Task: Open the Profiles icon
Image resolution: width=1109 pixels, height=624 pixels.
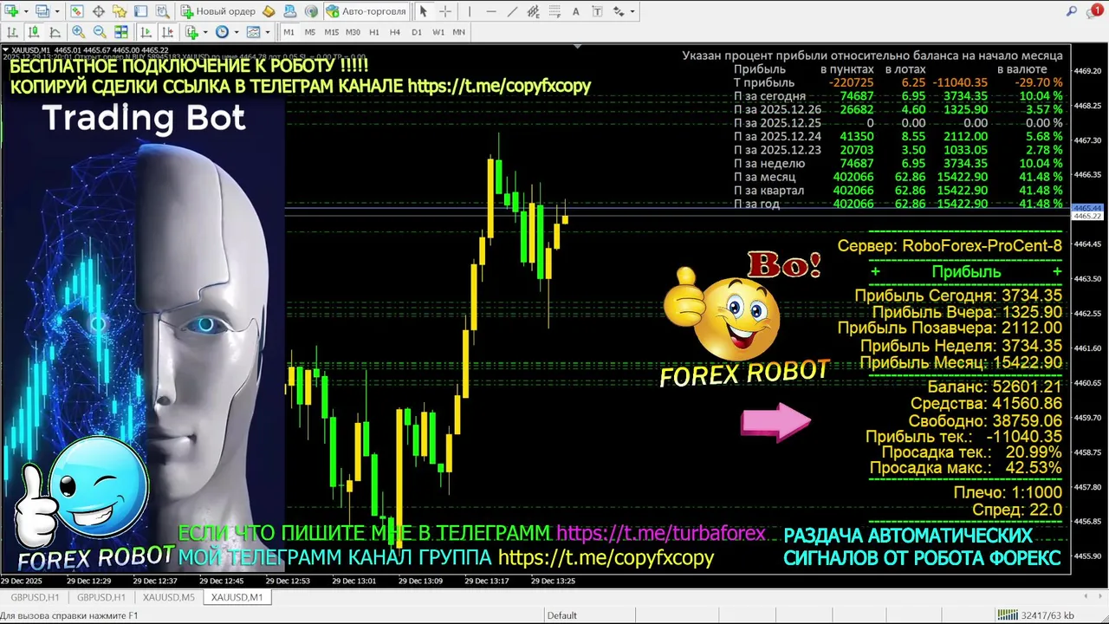Action: (42, 11)
